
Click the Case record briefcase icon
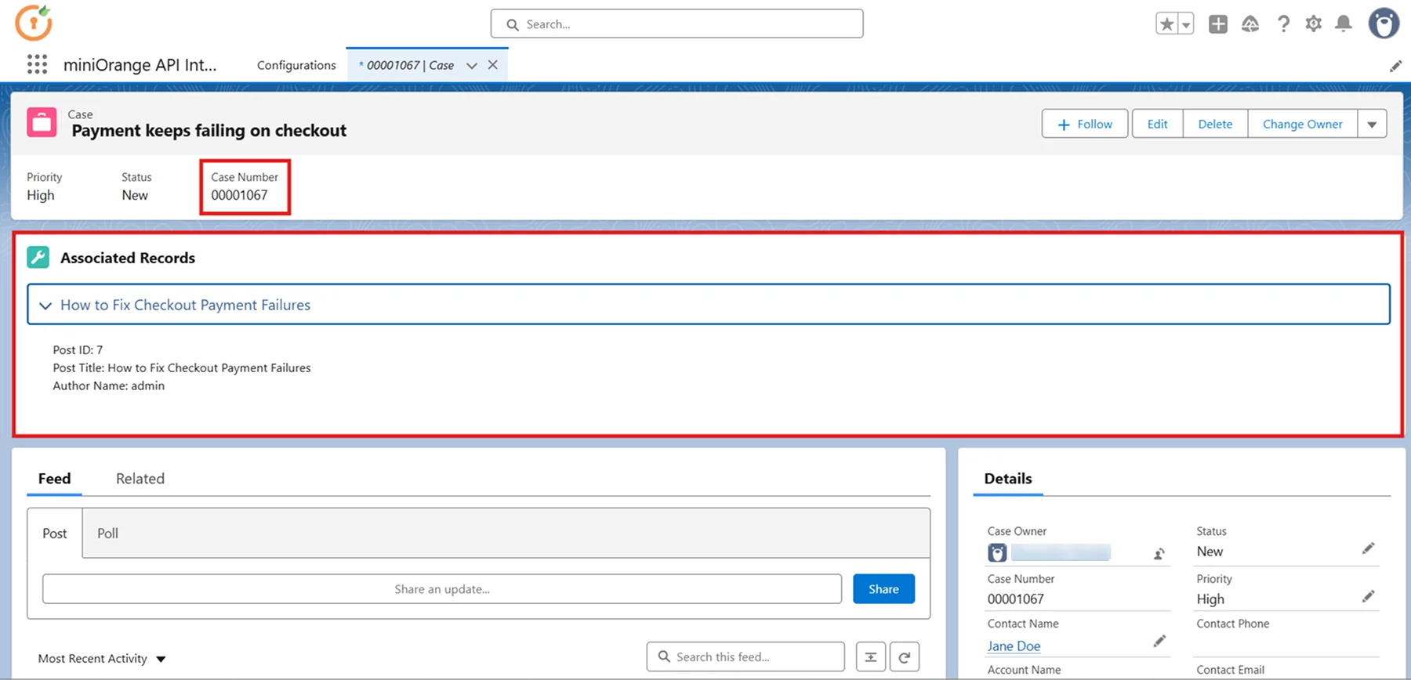click(x=42, y=123)
